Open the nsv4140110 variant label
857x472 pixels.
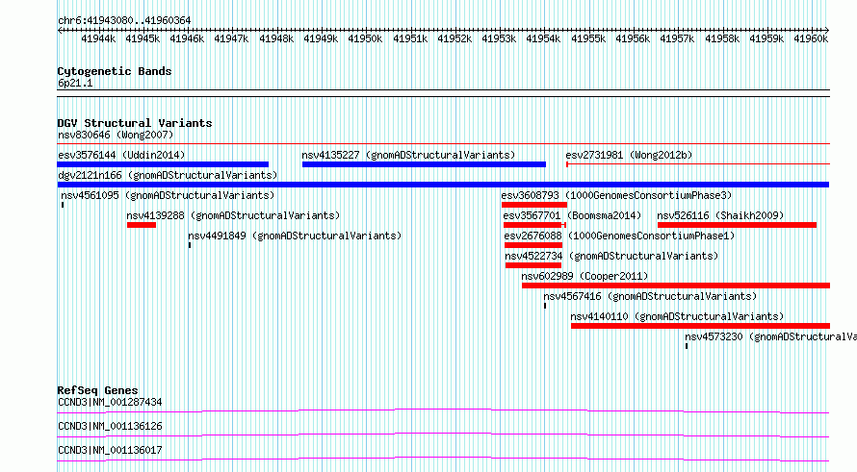[x=677, y=316]
